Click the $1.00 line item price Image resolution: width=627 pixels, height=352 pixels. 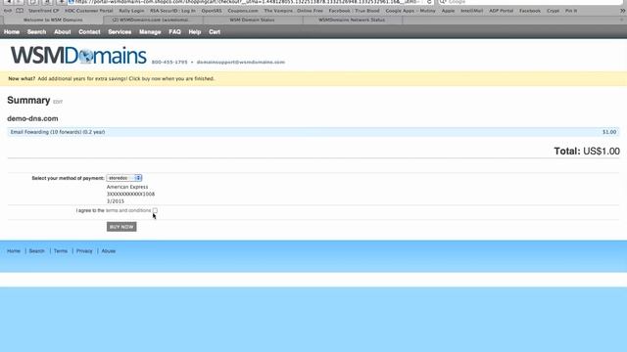(x=609, y=132)
